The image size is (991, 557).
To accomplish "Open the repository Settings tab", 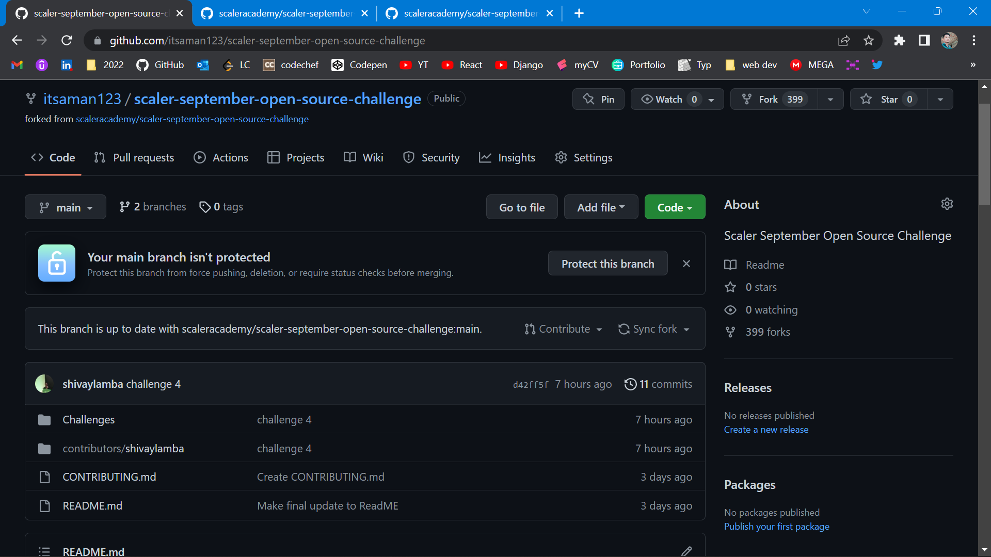I will [x=583, y=157].
